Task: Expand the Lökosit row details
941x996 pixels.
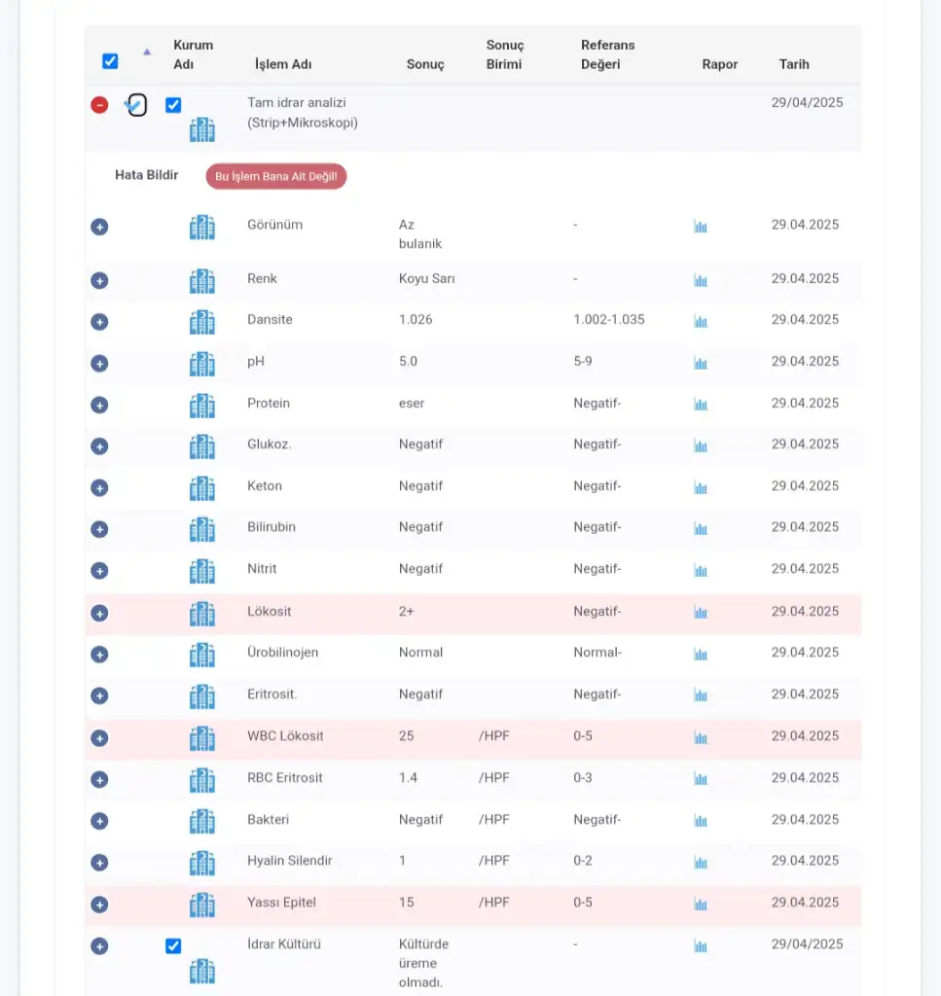Action: 99,613
